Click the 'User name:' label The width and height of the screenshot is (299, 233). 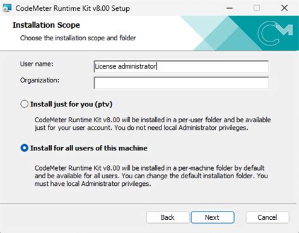tap(37, 64)
